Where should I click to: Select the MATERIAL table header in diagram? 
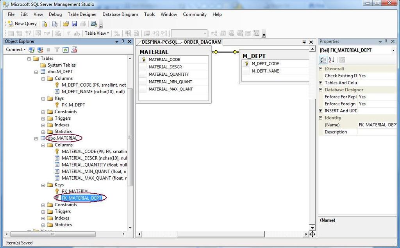tap(174, 52)
